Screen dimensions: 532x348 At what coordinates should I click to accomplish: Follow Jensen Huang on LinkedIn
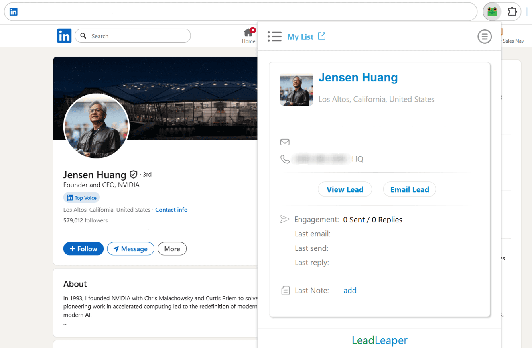tap(83, 249)
